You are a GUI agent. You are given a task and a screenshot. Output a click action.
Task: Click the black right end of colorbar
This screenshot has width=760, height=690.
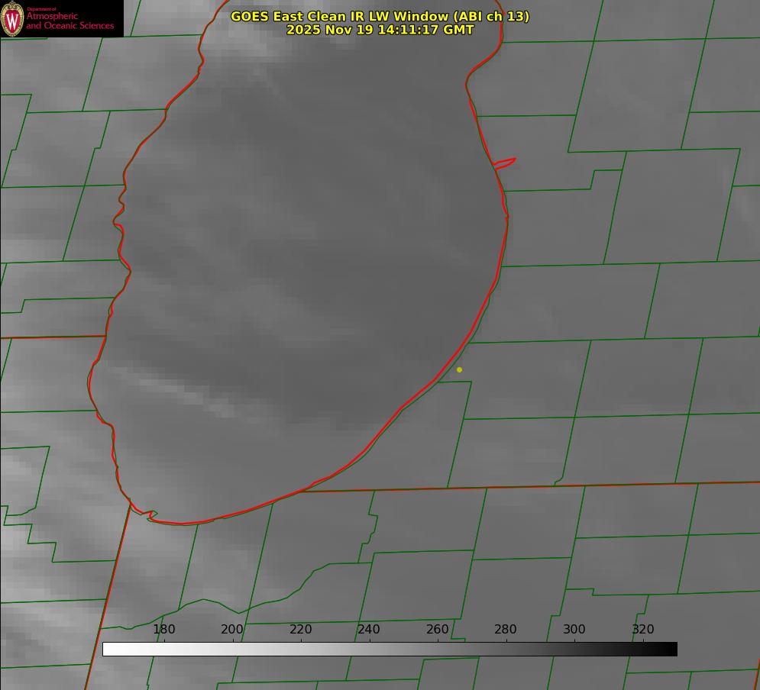point(670,649)
